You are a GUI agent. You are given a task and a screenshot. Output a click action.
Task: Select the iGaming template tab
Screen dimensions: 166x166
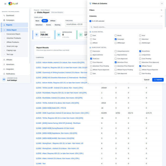click(58, 25)
